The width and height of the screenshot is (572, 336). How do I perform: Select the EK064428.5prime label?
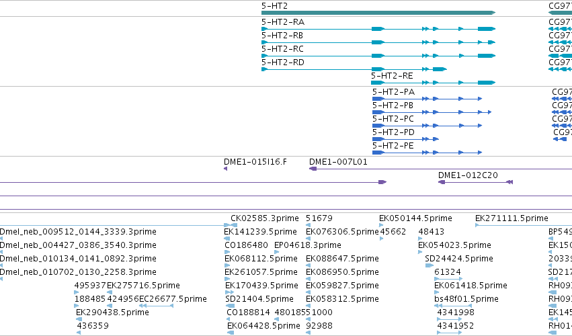(263, 326)
